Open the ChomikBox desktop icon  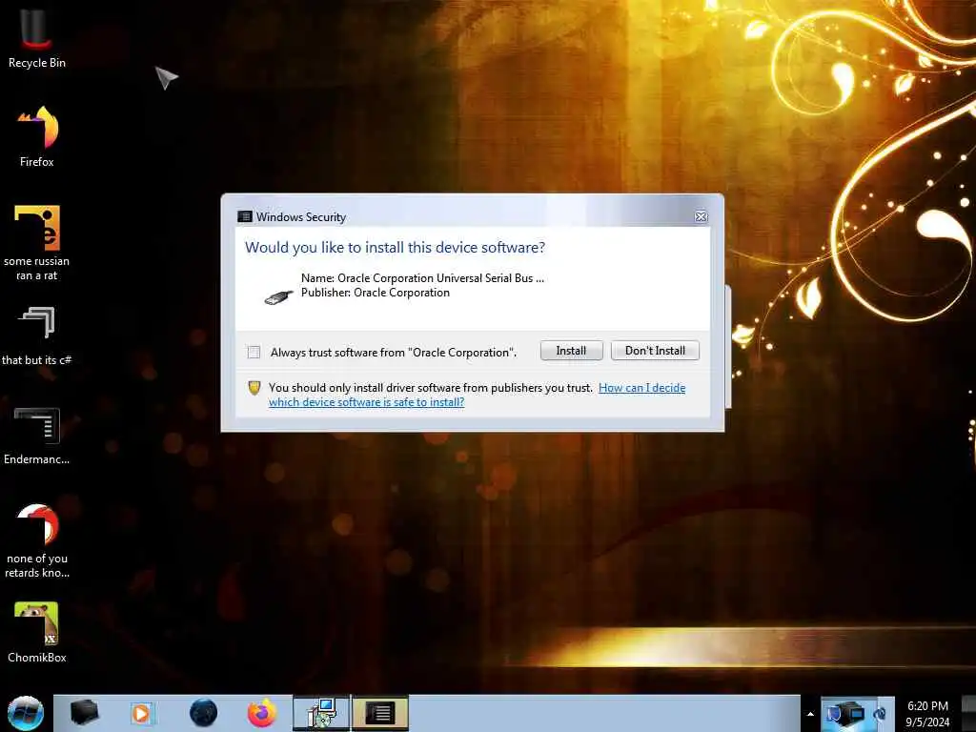pyautogui.click(x=37, y=633)
